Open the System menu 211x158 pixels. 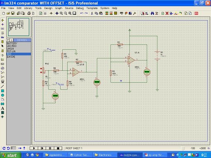point(105,8)
